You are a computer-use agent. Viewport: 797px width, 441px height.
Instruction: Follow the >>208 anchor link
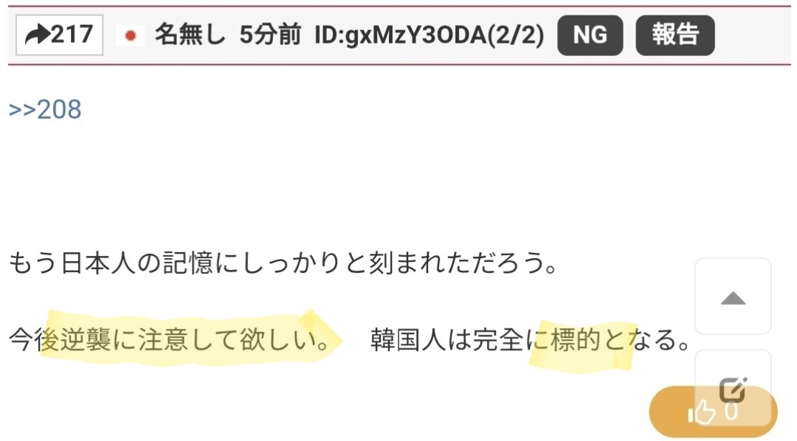click(x=45, y=109)
